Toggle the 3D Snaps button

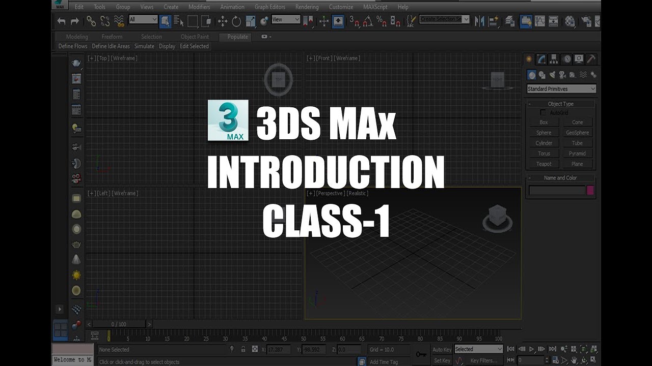[354, 21]
